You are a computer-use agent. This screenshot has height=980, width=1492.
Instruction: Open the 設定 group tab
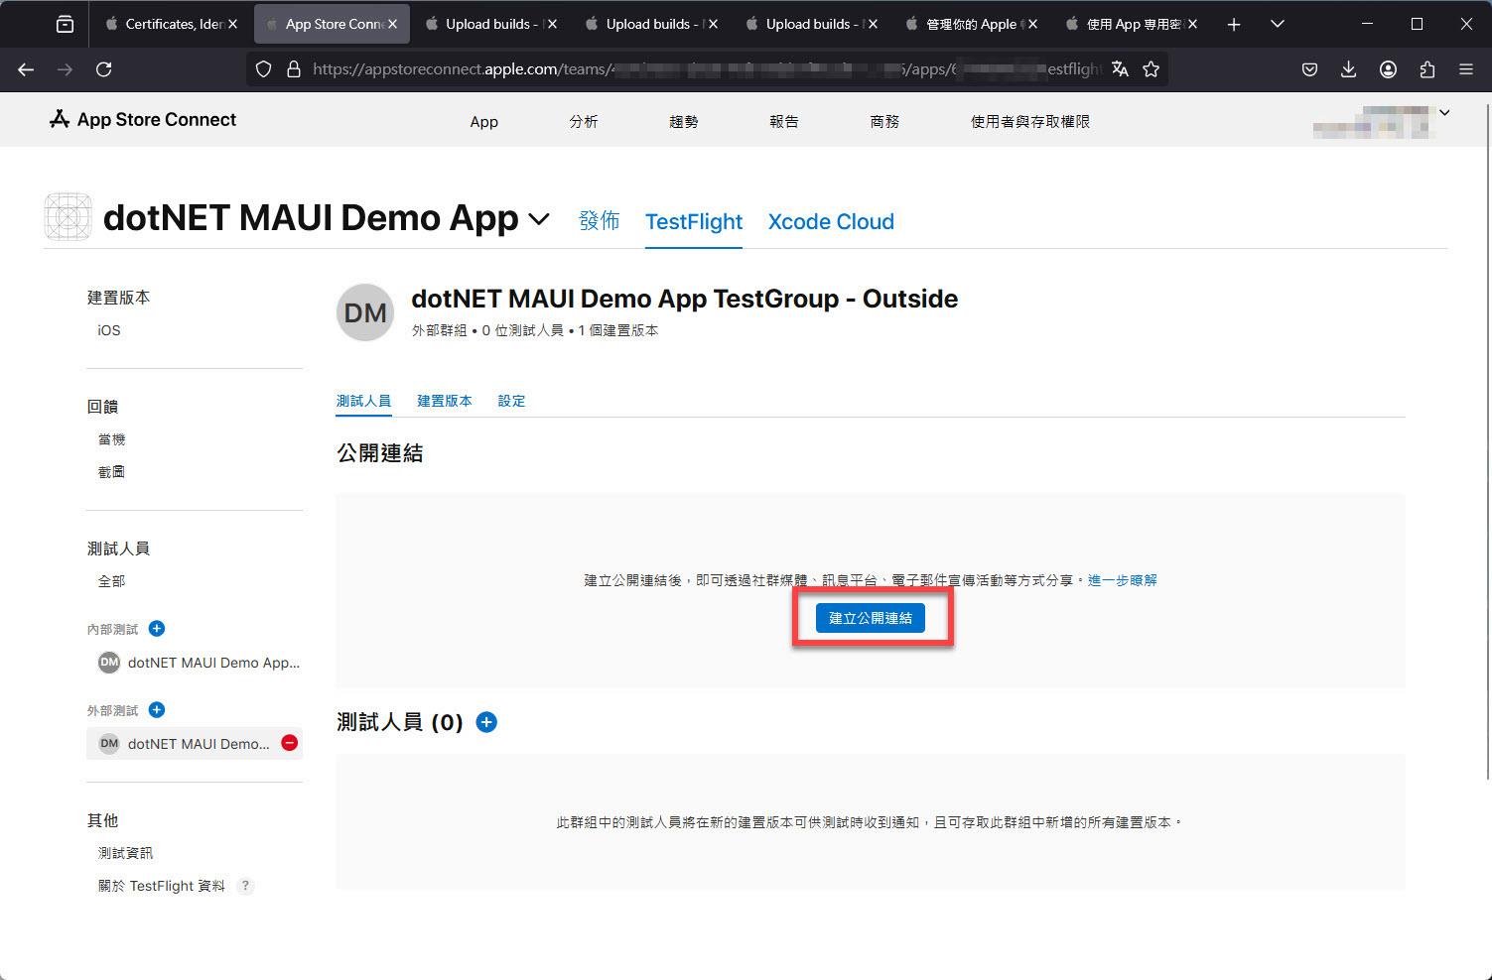[511, 401]
